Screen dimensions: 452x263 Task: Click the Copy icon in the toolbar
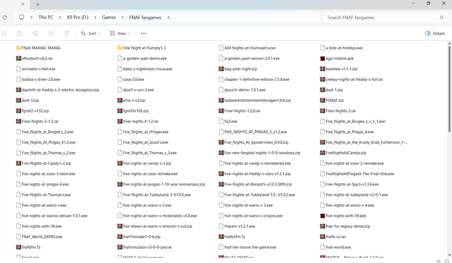[x=4, y=34]
